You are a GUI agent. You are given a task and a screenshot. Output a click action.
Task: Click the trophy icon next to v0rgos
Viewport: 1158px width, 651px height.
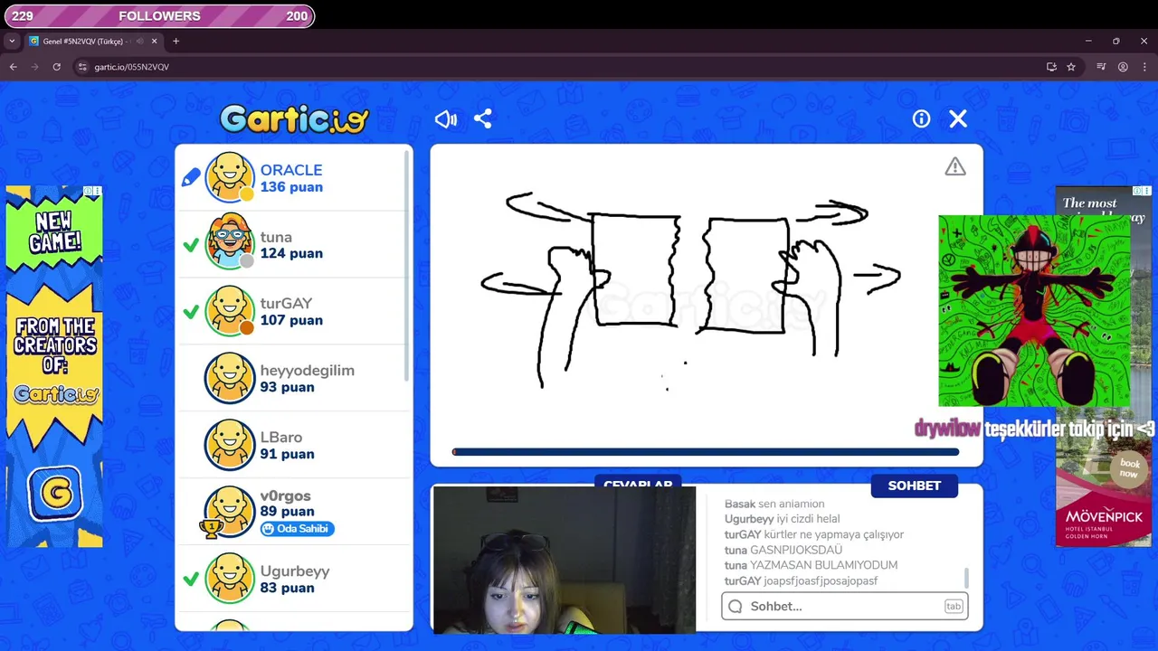tap(210, 529)
